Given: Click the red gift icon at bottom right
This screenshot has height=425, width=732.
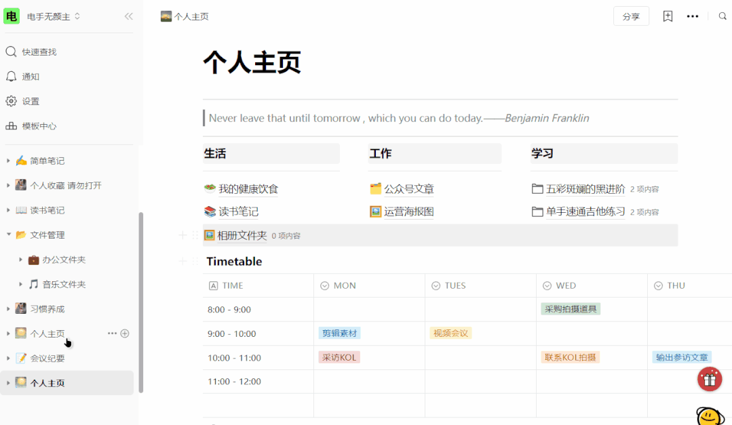Looking at the screenshot, I should [x=710, y=379].
